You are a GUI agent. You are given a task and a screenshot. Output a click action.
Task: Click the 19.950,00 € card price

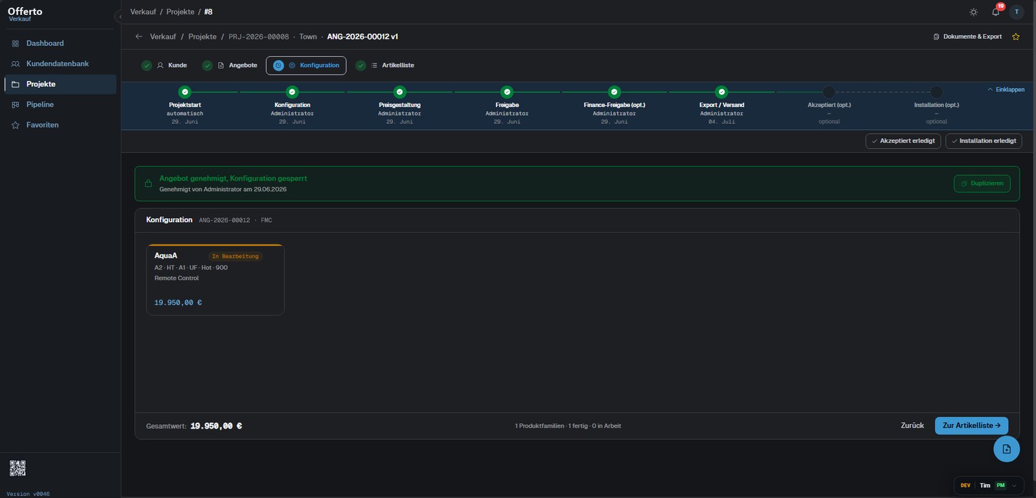[x=178, y=302]
